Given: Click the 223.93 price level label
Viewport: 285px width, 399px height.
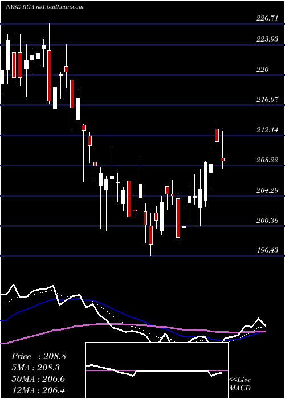Looking at the screenshot, I should pyautogui.click(x=267, y=39).
